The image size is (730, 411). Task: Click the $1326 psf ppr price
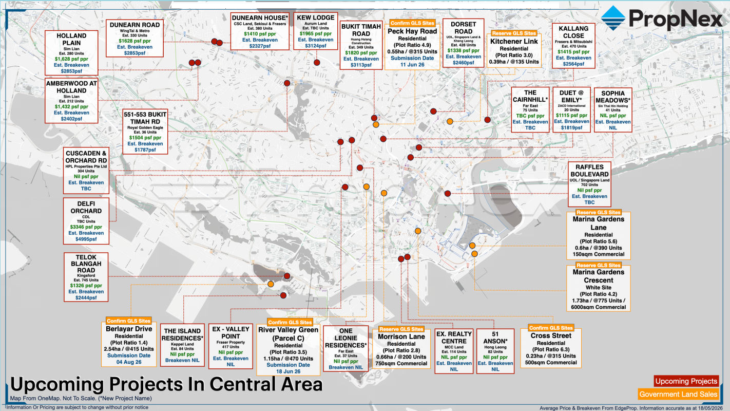click(86, 285)
